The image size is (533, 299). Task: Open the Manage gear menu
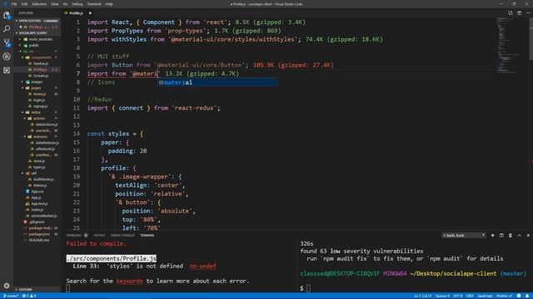pos(7,286)
